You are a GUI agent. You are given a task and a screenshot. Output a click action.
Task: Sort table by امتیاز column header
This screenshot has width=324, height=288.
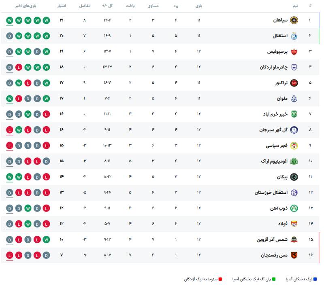point(62,6)
